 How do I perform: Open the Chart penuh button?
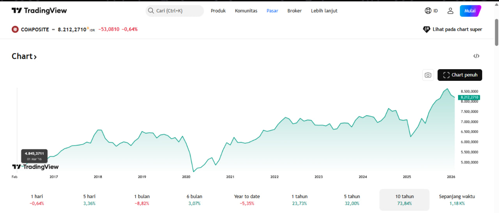click(x=460, y=75)
